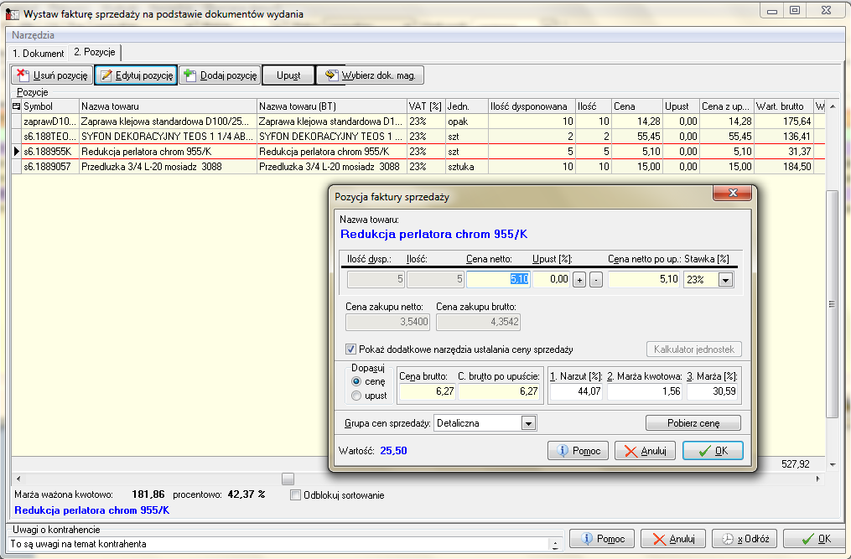Click the Cena zakupu brutto field 4,3542

click(x=478, y=322)
